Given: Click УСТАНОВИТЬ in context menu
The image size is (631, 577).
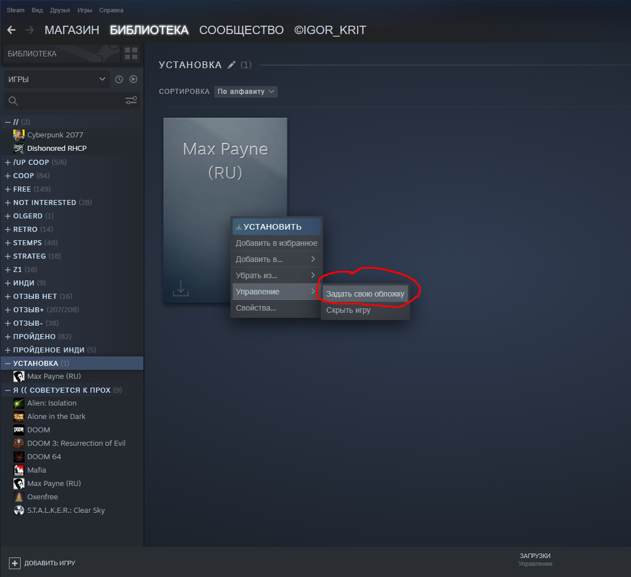Looking at the screenshot, I should 277,226.
